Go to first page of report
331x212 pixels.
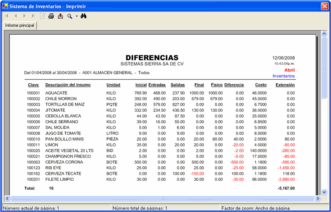point(7,16)
